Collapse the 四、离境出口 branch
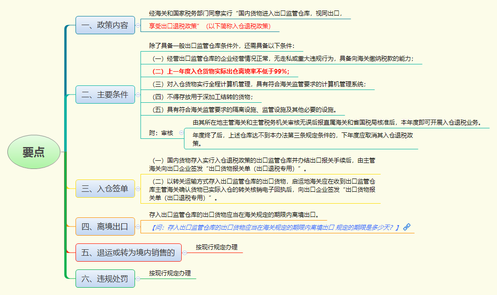This screenshot has height=295, width=497. click(138, 227)
